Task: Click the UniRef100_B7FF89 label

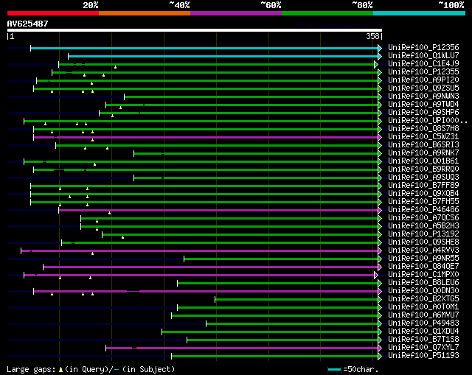Action: click(423, 186)
